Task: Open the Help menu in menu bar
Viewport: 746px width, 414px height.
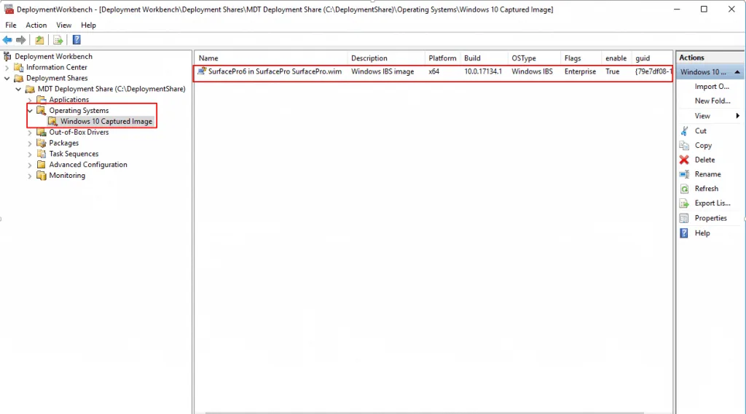Action: (x=88, y=26)
